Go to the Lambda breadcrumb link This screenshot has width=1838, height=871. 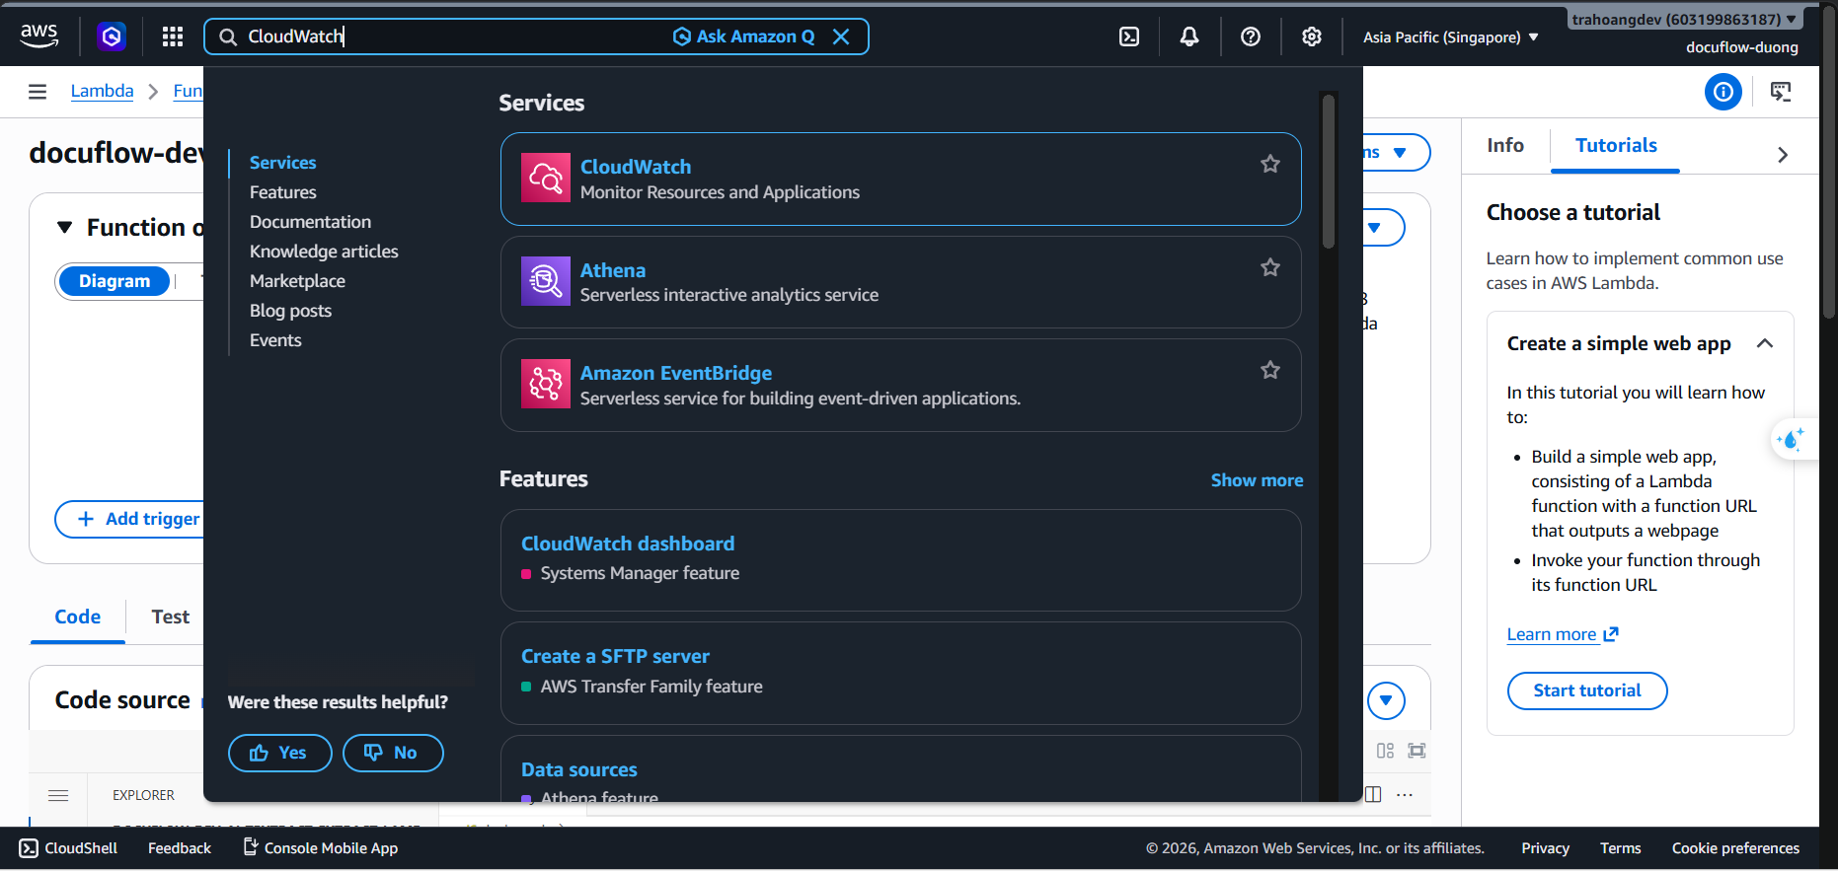coord(102,91)
